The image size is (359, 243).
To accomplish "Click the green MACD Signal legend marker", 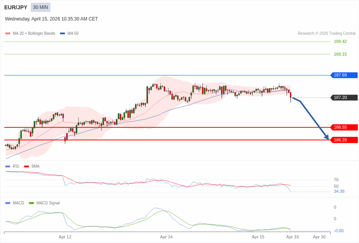I will pos(31,203).
